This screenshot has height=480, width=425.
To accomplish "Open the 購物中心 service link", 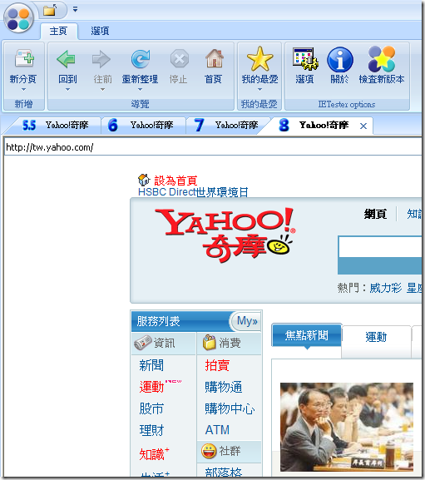I will point(230,408).
